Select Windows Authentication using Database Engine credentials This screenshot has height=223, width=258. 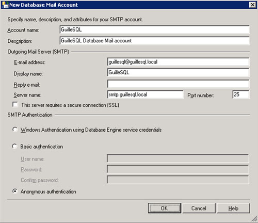[x=15, y=130]
